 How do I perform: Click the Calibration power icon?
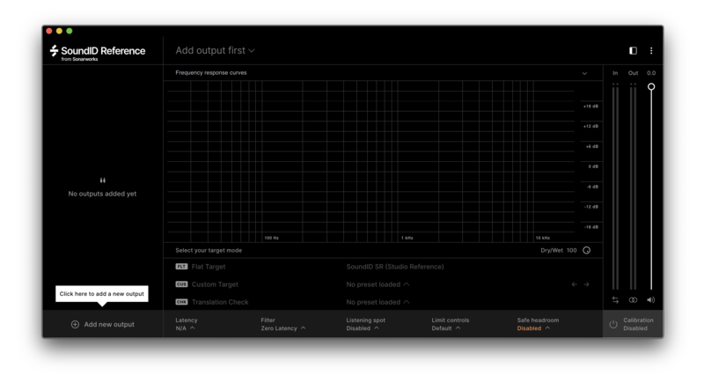pyautogui.click(x=613, y=324)
